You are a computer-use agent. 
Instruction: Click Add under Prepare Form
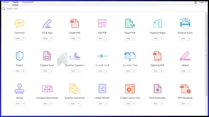click(45, 71)
